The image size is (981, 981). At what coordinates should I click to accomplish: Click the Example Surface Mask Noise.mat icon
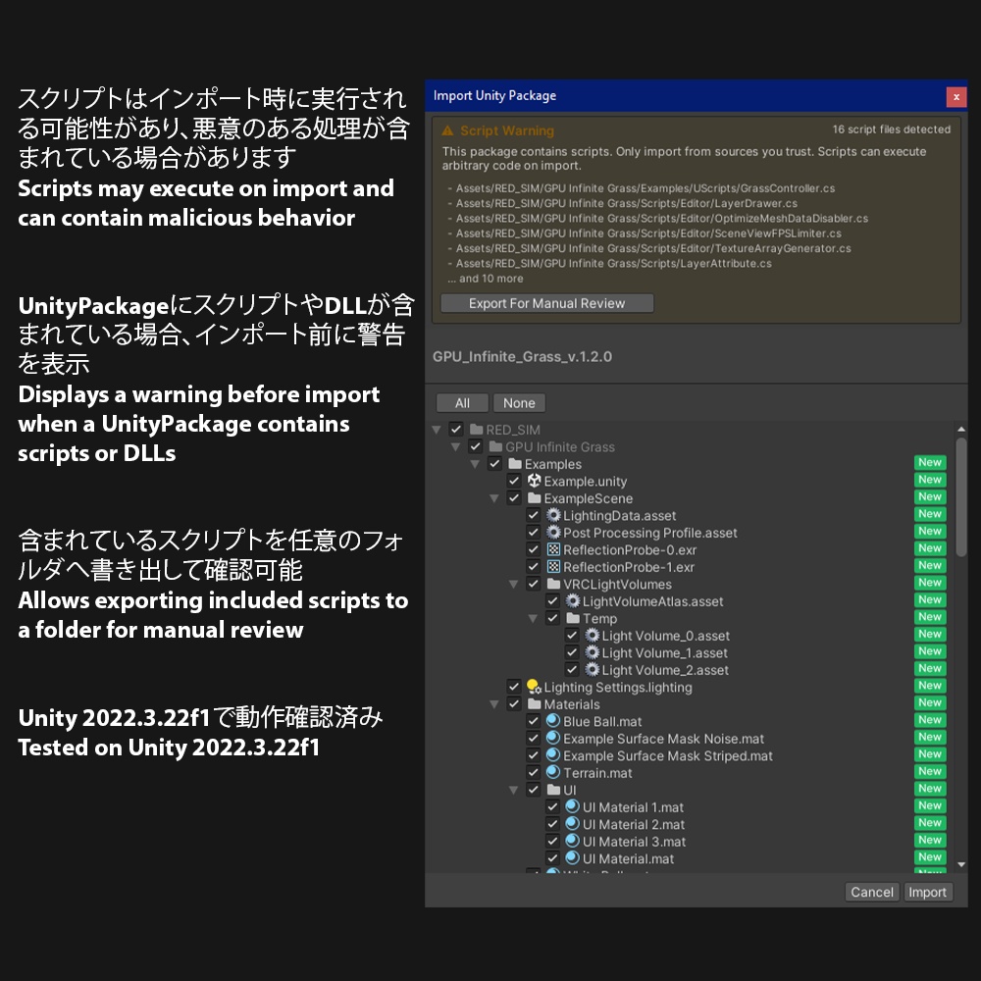tap(553, 739)
